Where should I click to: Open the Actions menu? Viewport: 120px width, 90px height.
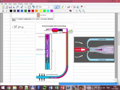coord(20,4)
